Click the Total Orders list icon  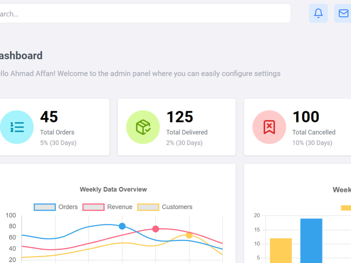click(x=17, y=127)
